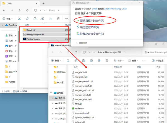Choose Skip these files (S)

tap(88, 27)
